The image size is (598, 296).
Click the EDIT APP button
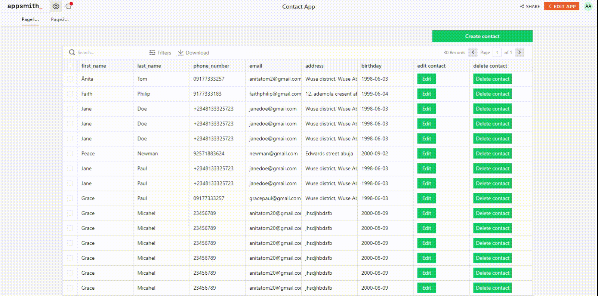[562, 6]
